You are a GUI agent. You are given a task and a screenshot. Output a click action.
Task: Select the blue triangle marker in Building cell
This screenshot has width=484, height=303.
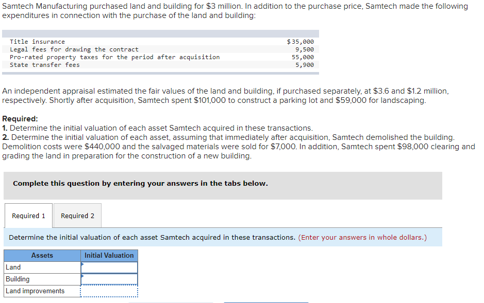pyautogui.click(x=82, y=275)
